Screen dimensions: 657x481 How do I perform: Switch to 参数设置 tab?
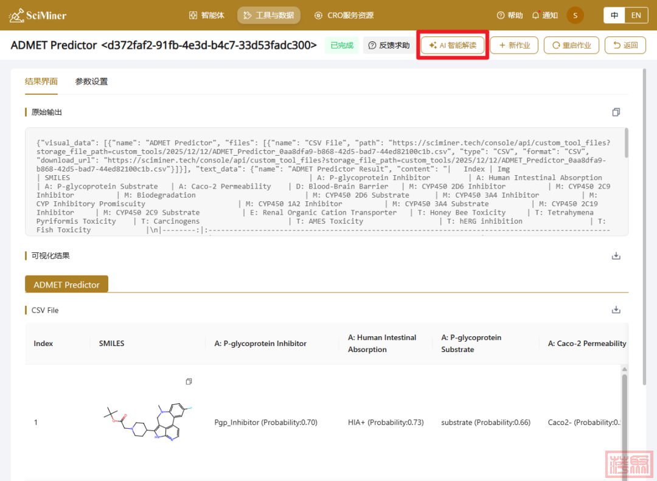[91, 81]
